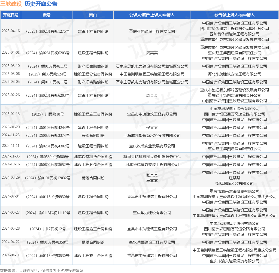The width and height of the screenshot is (279, 273).
Task: Click defendant 四川省华盾建筑工程有限公司垫江分公司
Action: click(235, 29)
